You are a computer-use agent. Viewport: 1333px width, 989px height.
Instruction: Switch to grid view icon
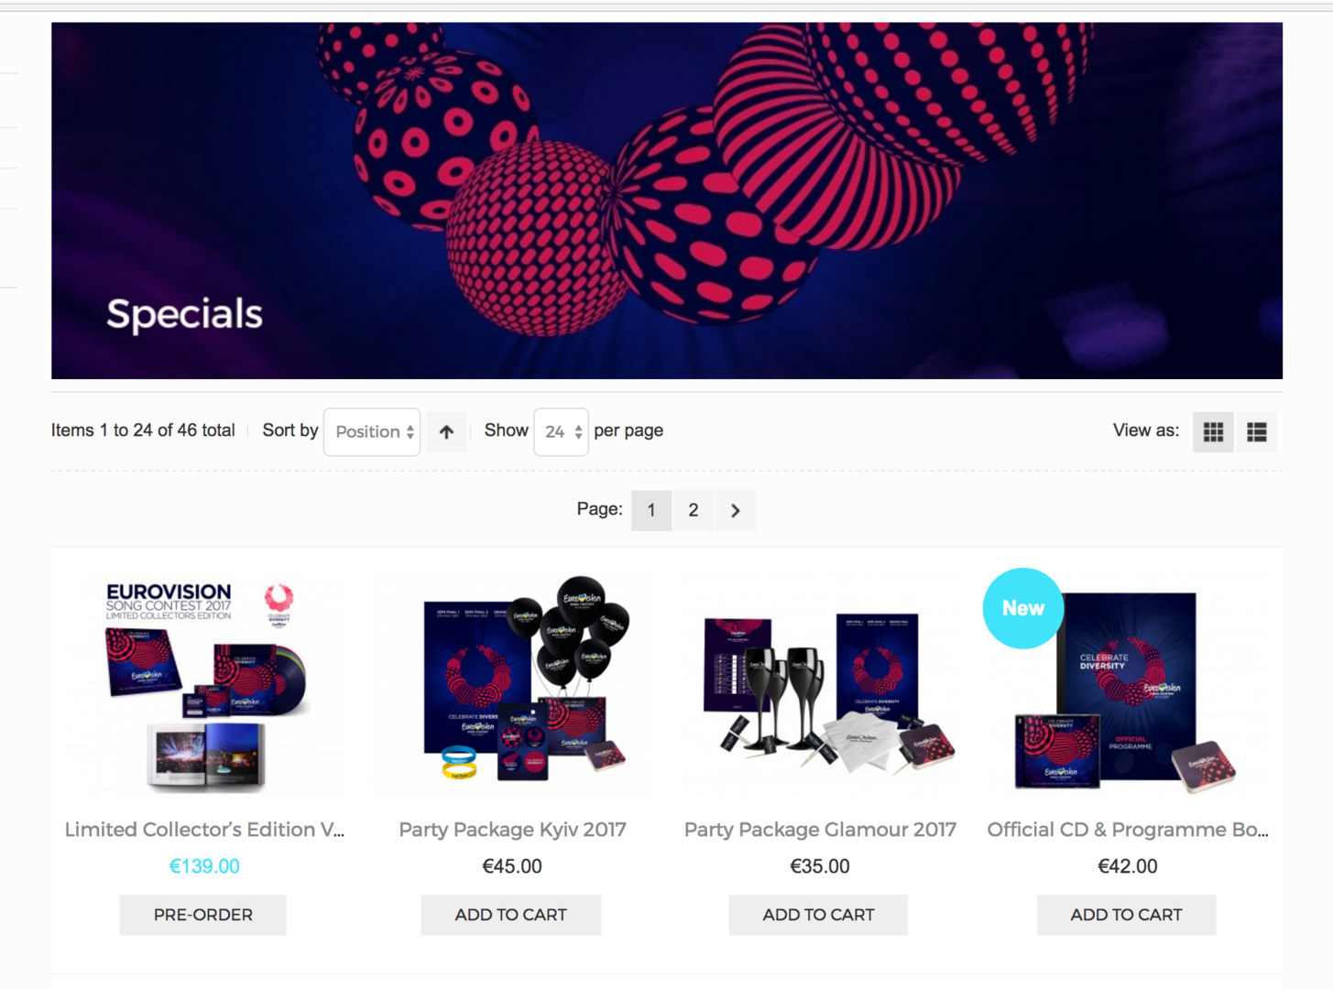[1213, 431]
